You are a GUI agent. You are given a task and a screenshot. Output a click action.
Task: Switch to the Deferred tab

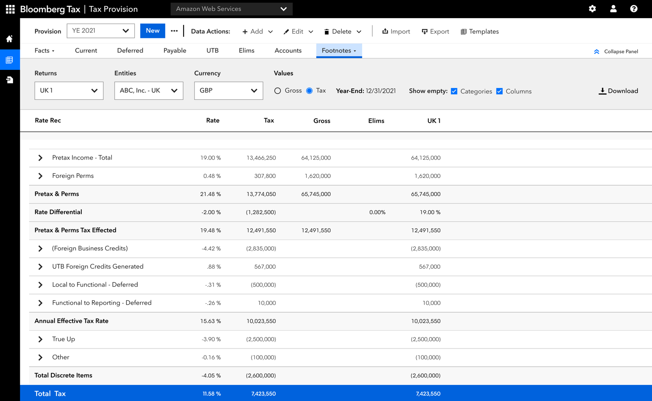[x=130, y=51]
